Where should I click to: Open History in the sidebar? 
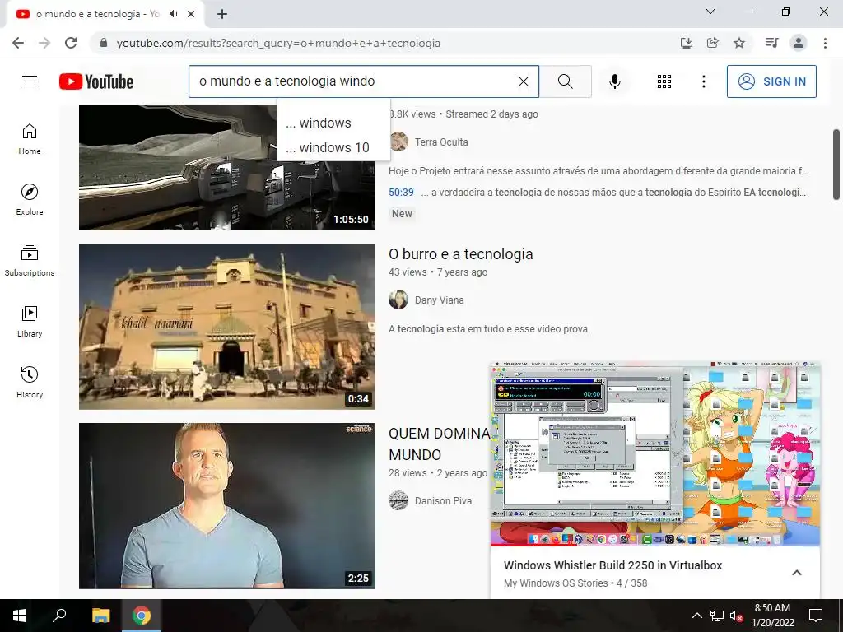(x=30, y=382)
